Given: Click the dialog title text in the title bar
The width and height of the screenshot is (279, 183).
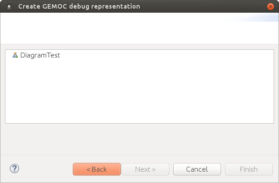Looking at the screenshot, I should 79,6.
